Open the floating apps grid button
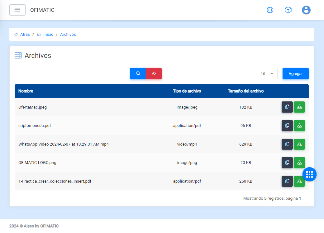The image size is (324, 233). click(x=309, y=174)
